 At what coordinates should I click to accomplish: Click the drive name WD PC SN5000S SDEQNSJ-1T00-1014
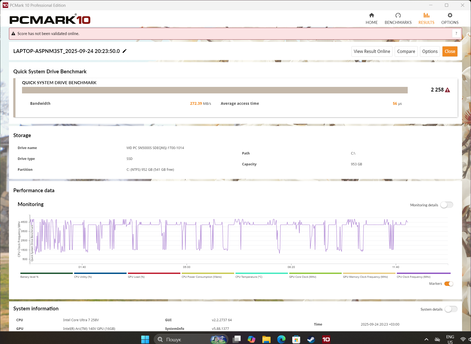pyautogui.click(x=155, y=148)
